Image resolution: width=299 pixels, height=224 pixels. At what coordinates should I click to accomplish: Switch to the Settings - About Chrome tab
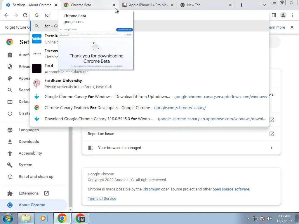point(31,5)
